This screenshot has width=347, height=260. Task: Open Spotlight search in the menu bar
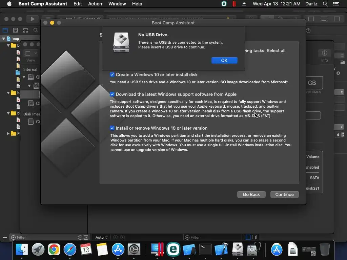coord(325,4)
